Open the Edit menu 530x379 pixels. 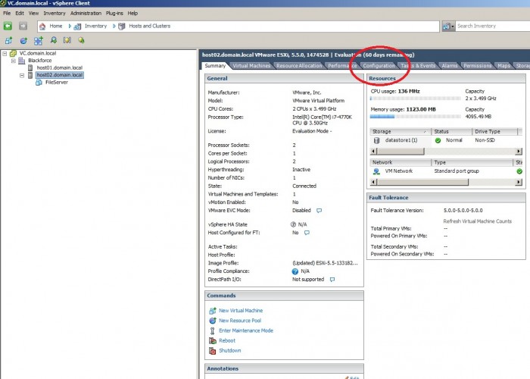[20, 13]
